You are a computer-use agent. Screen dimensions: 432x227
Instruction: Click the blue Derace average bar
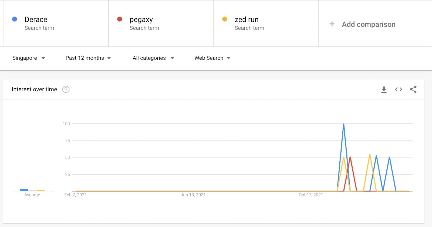click(x=24, y=190)
